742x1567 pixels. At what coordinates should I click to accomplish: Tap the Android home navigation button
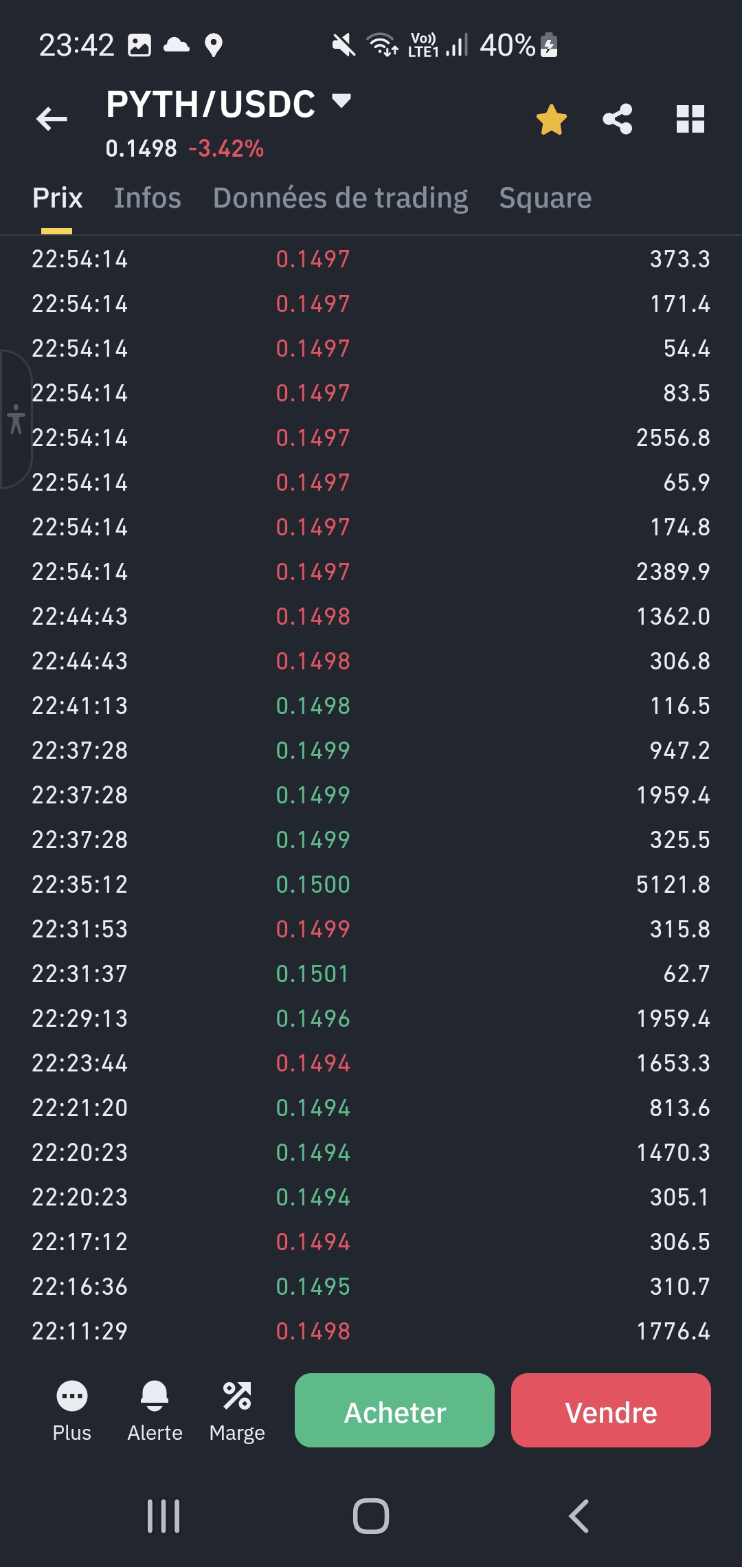371,1516
